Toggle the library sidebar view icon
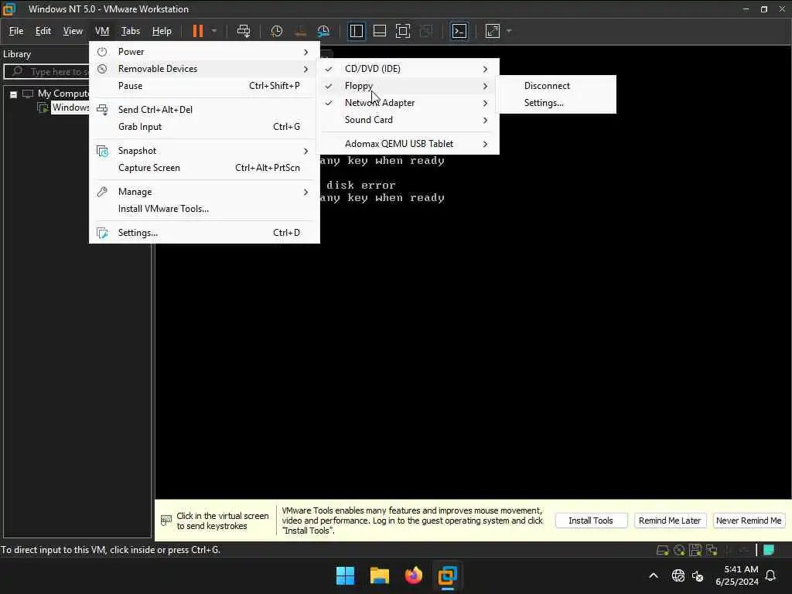The height and width of the screenshot is (594, 792). 357,31
